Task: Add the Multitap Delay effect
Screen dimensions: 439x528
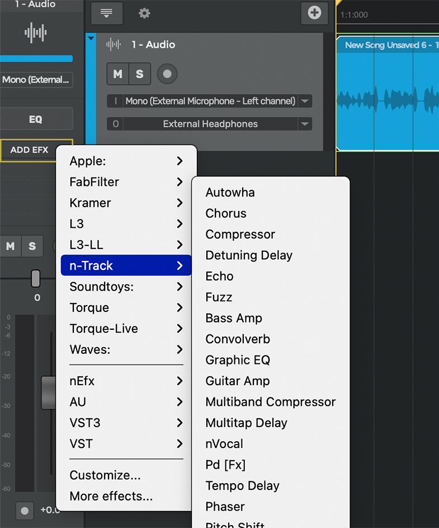Action: [271, 423]
